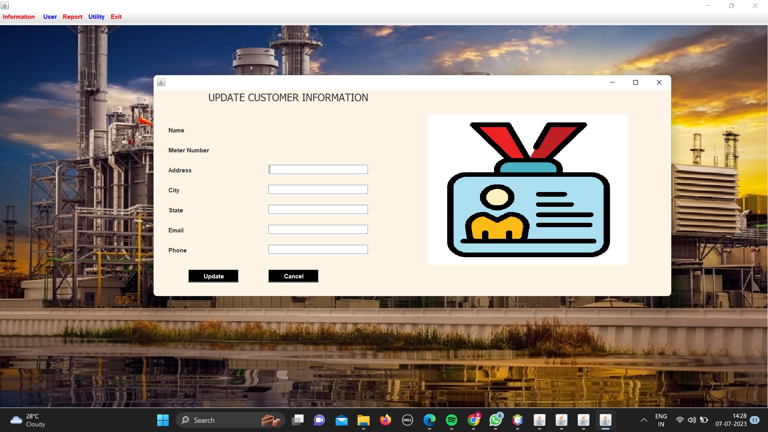
Task: Open the Information menu
Action: (18, 17)
